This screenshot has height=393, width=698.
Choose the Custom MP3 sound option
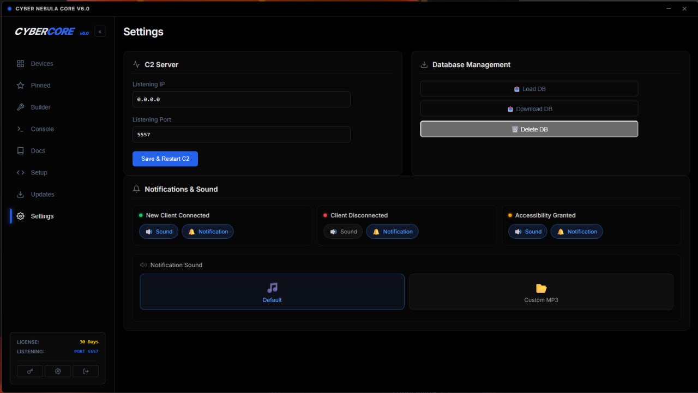tap(541, 292)
